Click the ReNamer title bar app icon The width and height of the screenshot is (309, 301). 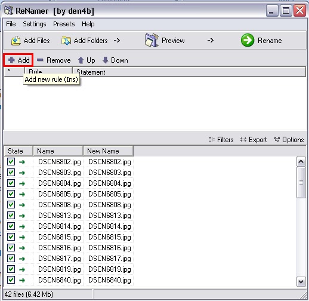click(9, 11)
